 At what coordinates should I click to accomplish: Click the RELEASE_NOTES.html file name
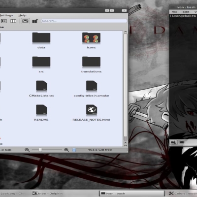(92, 120)
